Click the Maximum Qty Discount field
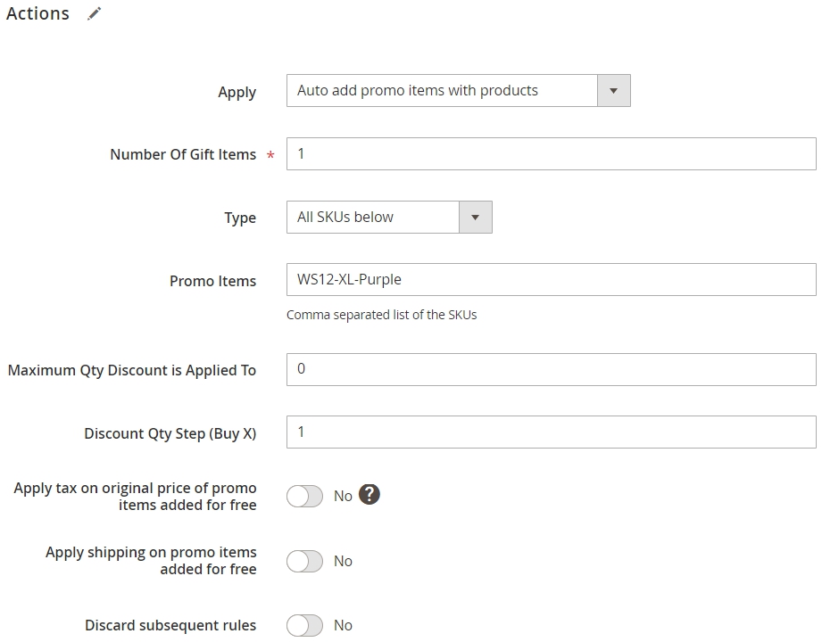Screen dimensions: 822x642 point(551,369)
